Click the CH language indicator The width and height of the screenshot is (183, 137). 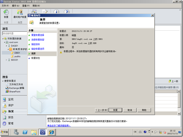[135, 132]
